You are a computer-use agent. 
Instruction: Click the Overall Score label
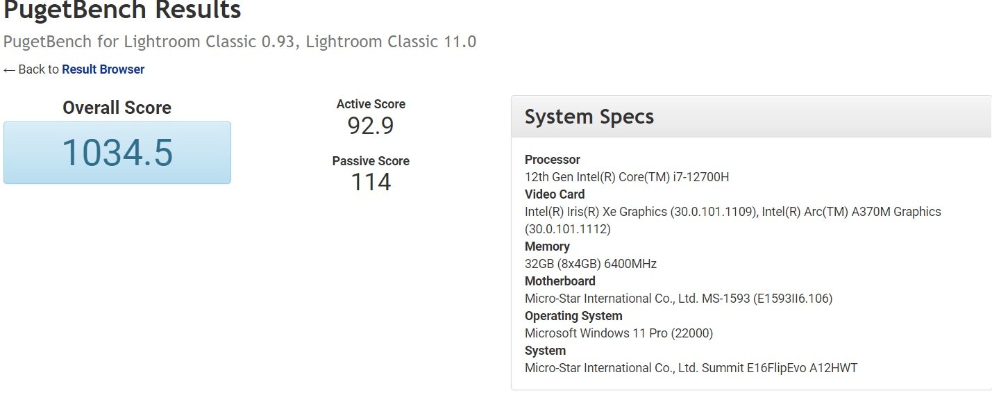pos(117,108)
